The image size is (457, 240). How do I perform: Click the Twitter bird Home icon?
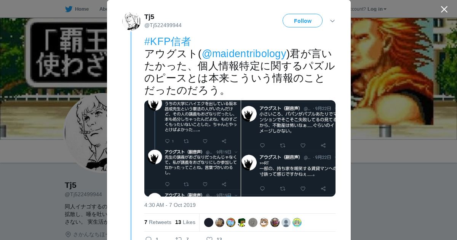coord(69,9)
